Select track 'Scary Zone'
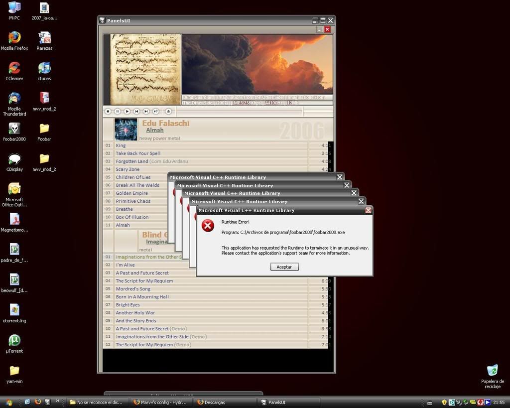The height and width of the screenshot is (408, 510). pyautogui.click(x=217, y=169)
